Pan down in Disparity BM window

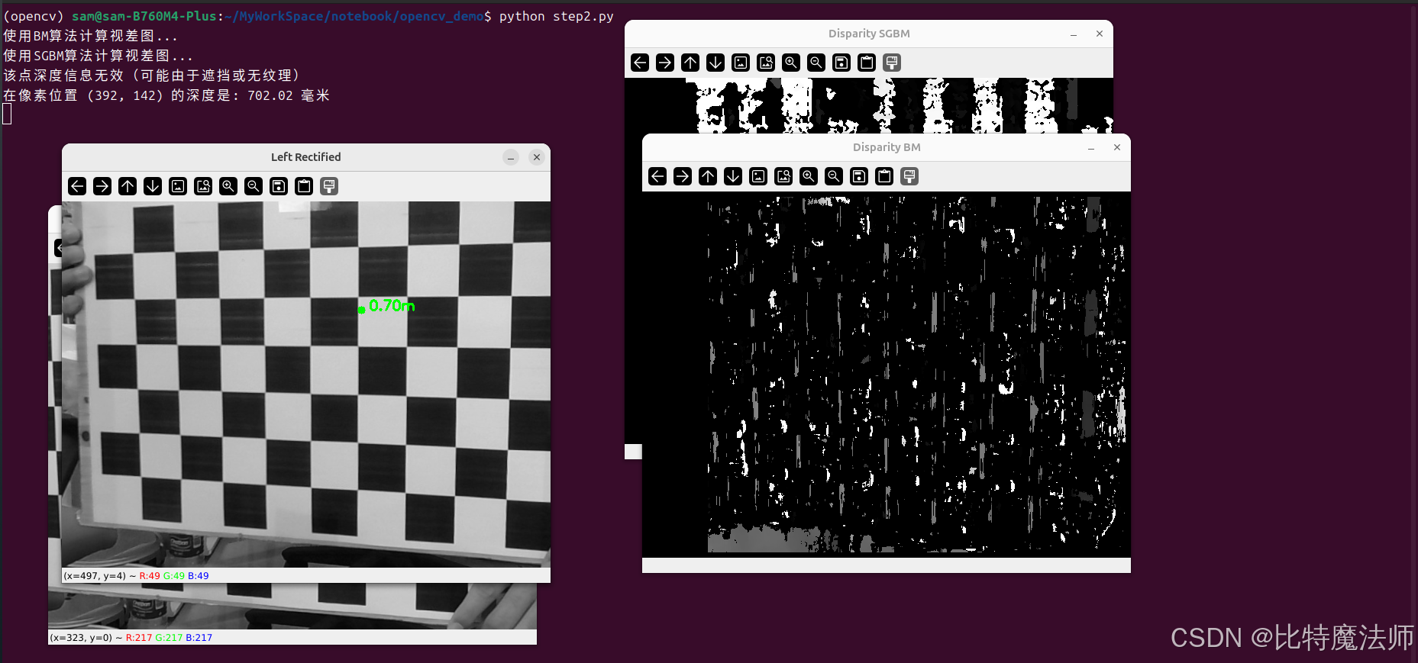(733, 176)
